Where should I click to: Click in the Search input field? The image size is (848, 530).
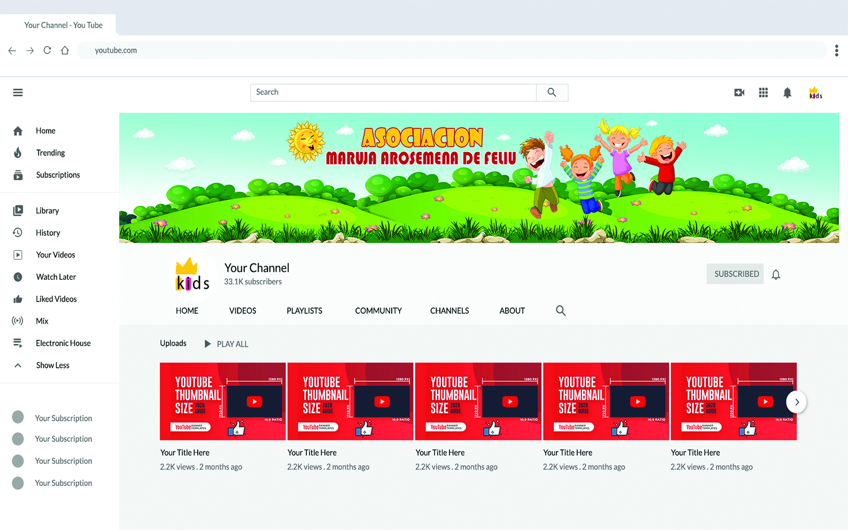click(393, 92)
